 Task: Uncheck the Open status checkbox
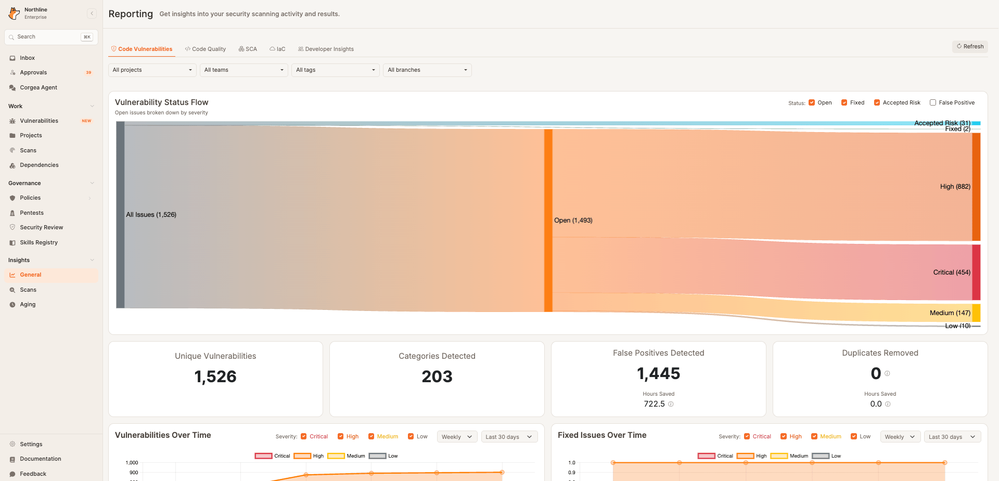812,102
